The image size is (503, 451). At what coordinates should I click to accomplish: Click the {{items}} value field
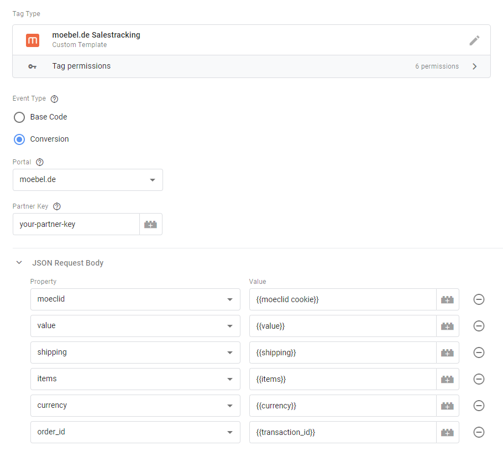(x=343, y=380)
